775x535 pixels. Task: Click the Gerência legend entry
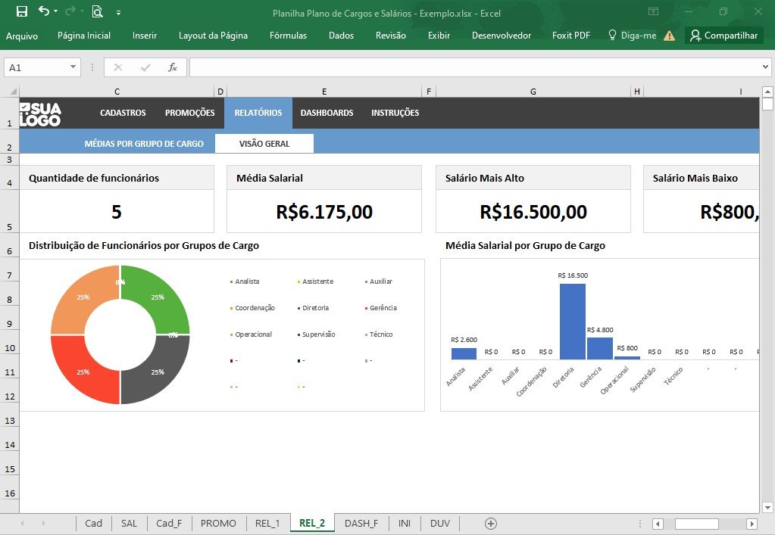(x=380, y=308)
